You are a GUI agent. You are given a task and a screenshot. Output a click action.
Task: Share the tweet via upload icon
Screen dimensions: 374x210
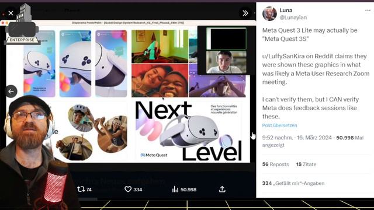tap(222, 189)
